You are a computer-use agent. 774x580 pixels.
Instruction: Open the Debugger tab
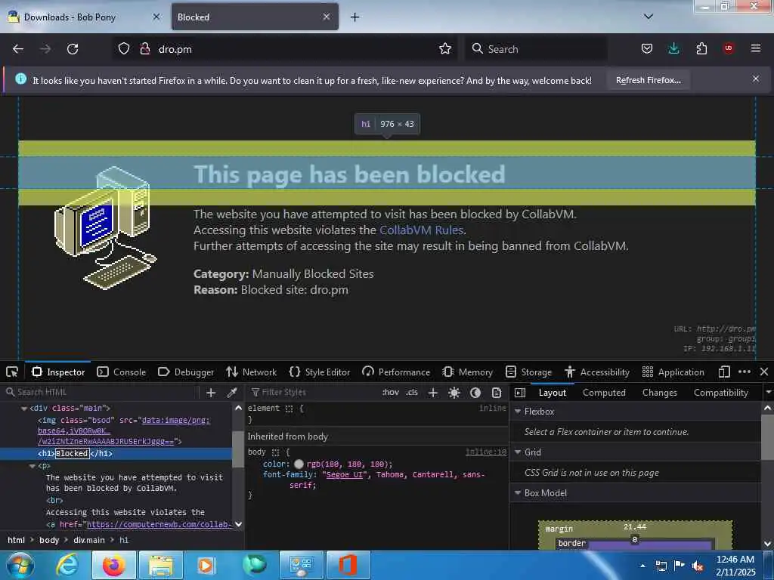(x=186, y=372)
